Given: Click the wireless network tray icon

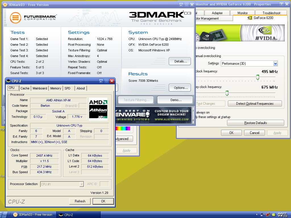Looking at the screenshot, I should coord(262,215).
